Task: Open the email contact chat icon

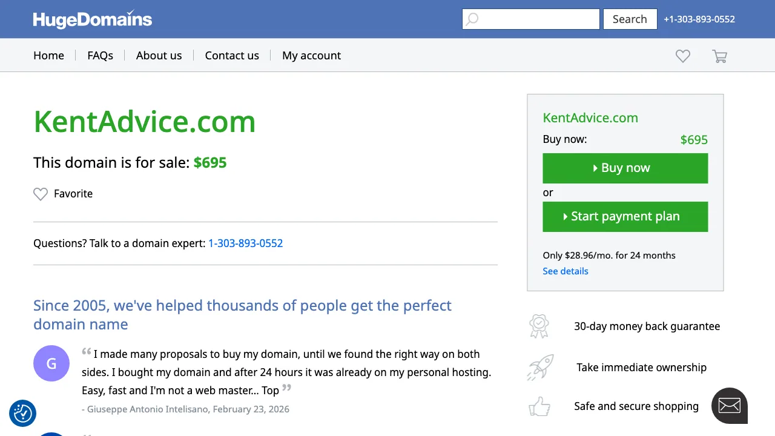Action: [729, 405]
